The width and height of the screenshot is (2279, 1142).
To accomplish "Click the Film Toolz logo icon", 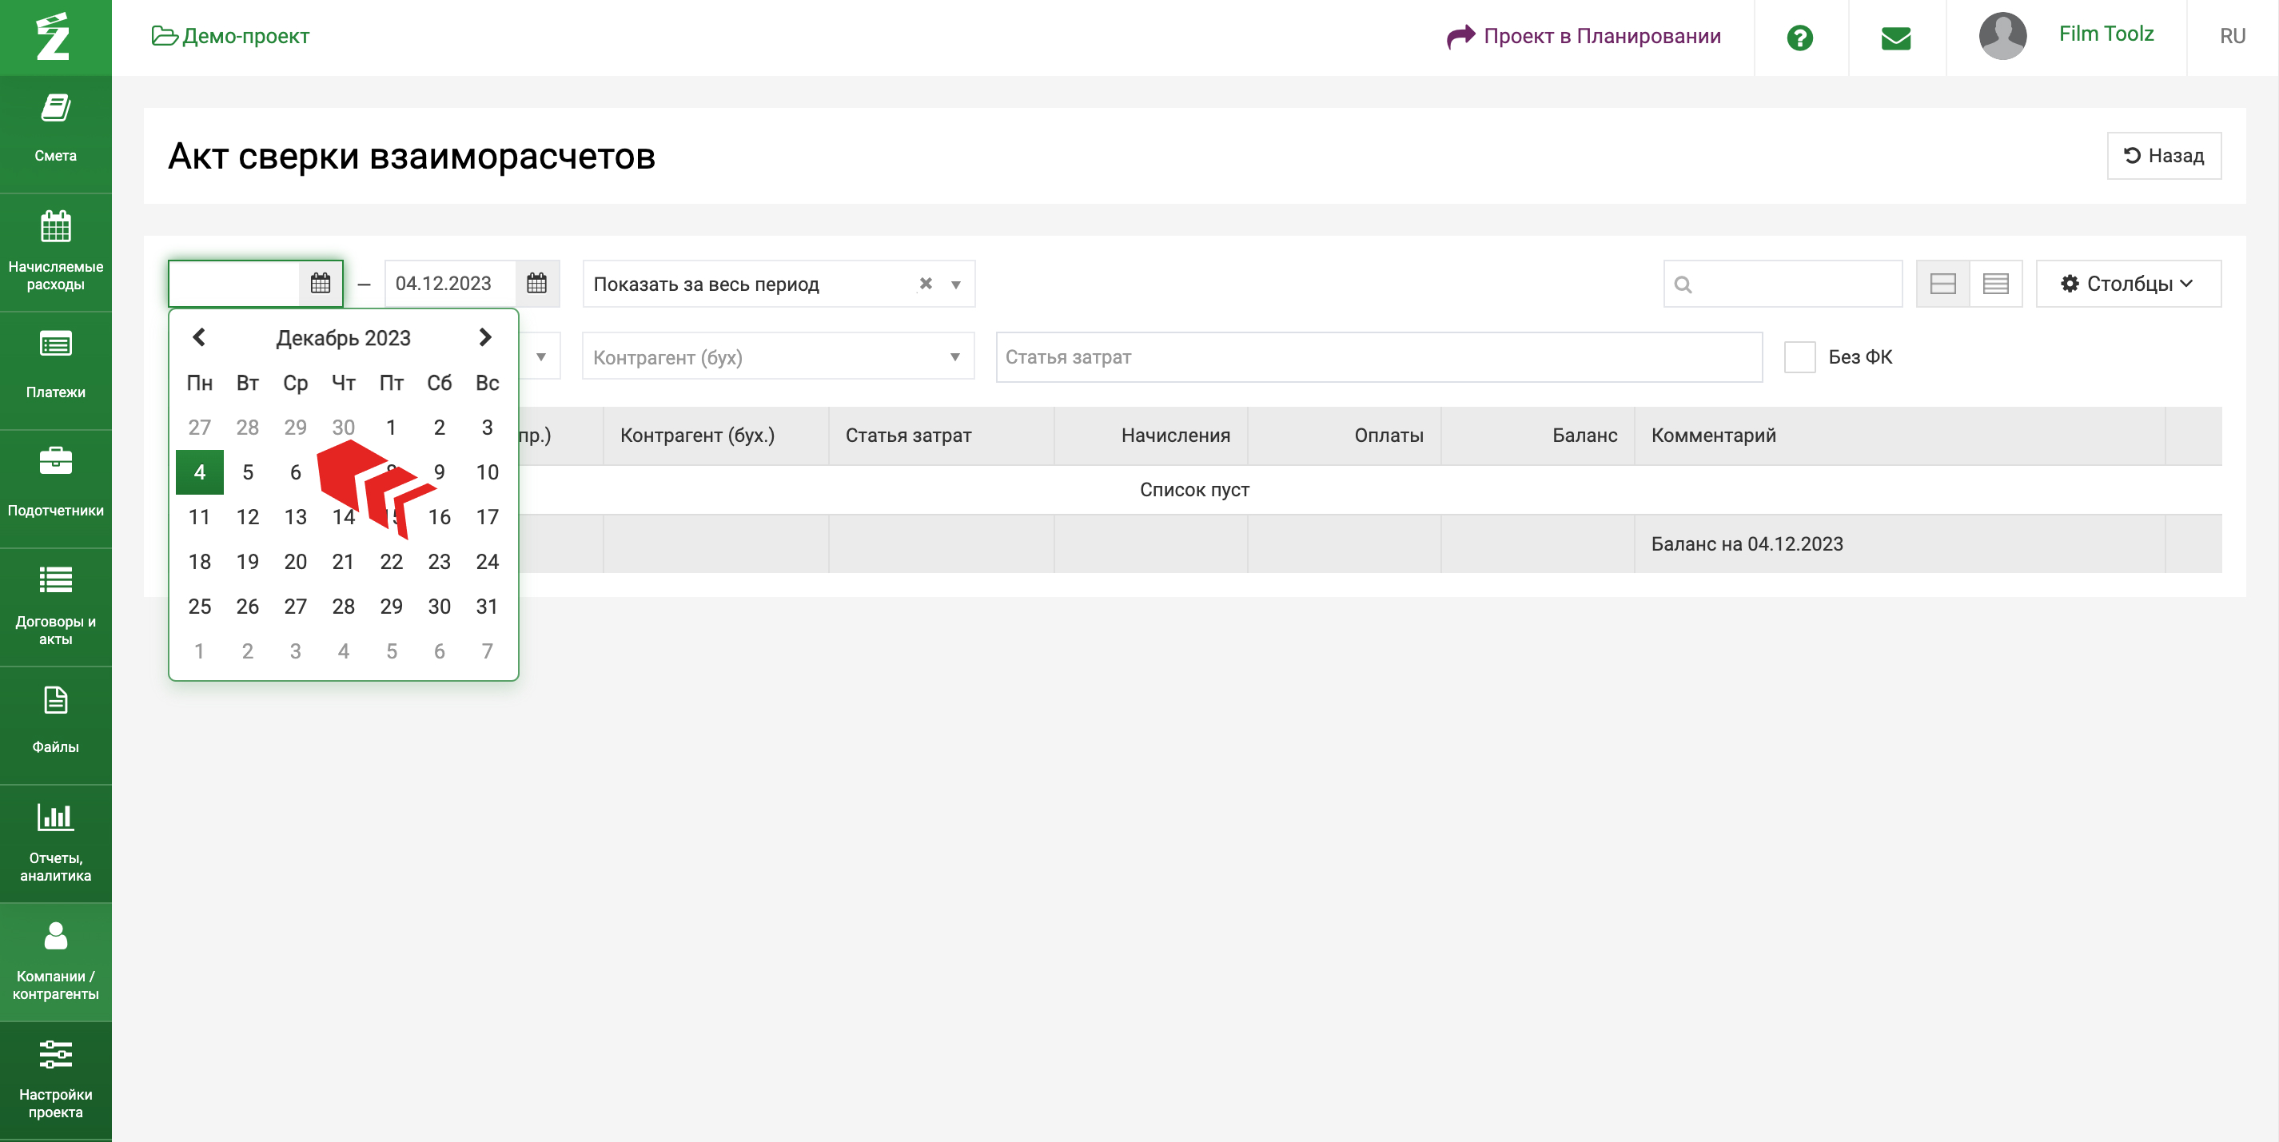I will tap(54, 36).
